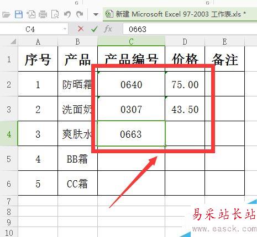Select row 1 header
The width and height of the screenshot is (257, 237).
tap(9, 59)
